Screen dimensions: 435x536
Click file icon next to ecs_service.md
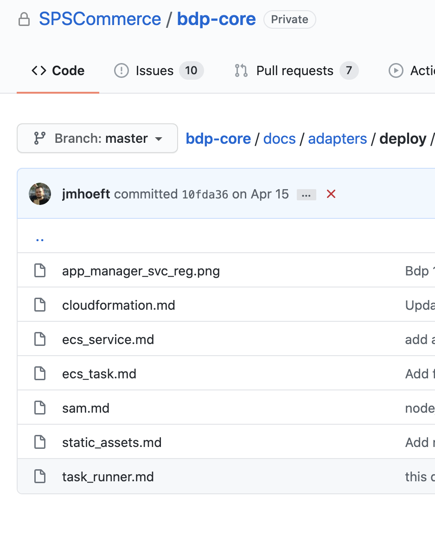[x=40, y=339]
